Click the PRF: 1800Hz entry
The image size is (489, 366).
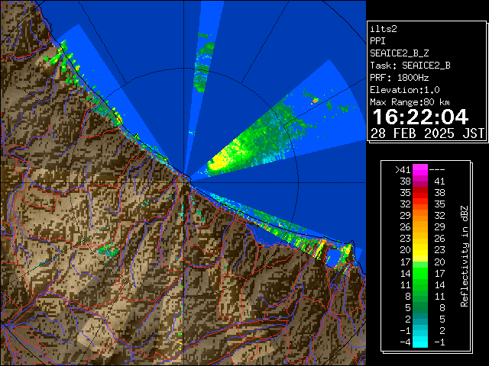coord(399,78)
